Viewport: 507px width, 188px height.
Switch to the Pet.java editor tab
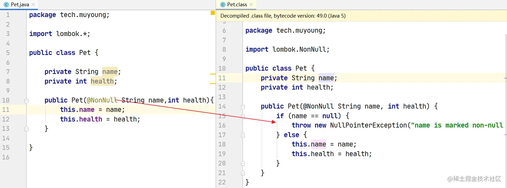point(19,5)
